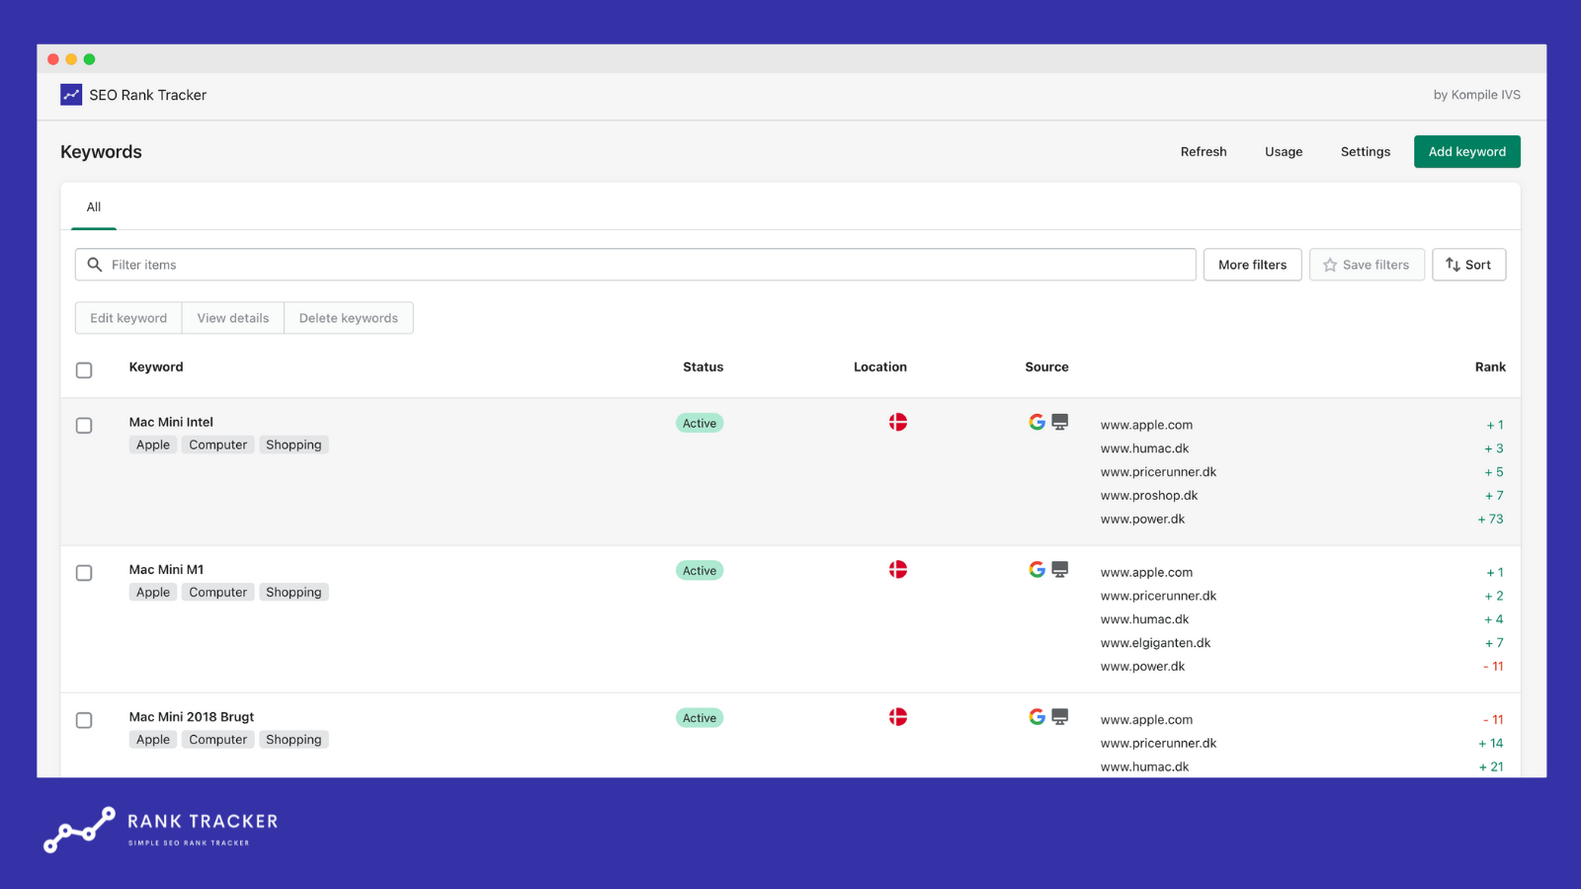Click the Computer tag under Mac Mini 2018 Brugt

click(x=218, y=740)
